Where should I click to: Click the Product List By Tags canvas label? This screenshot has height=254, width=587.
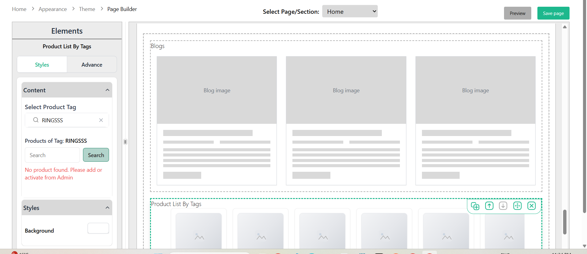point(176,204)
